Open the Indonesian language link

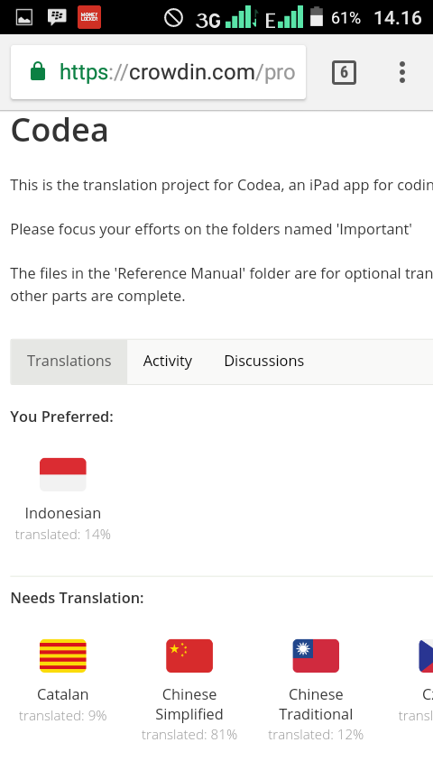(63, 513)
